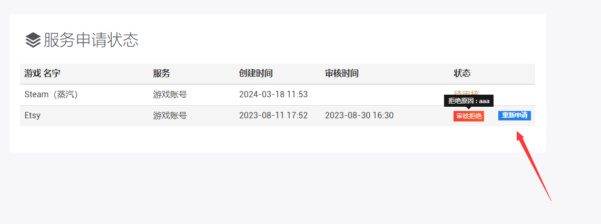Image resolution: width=601 pixels, height=224 pixels.
Task: Click the 2024-03-18 11:53 creation time
Action: point(273,95)
